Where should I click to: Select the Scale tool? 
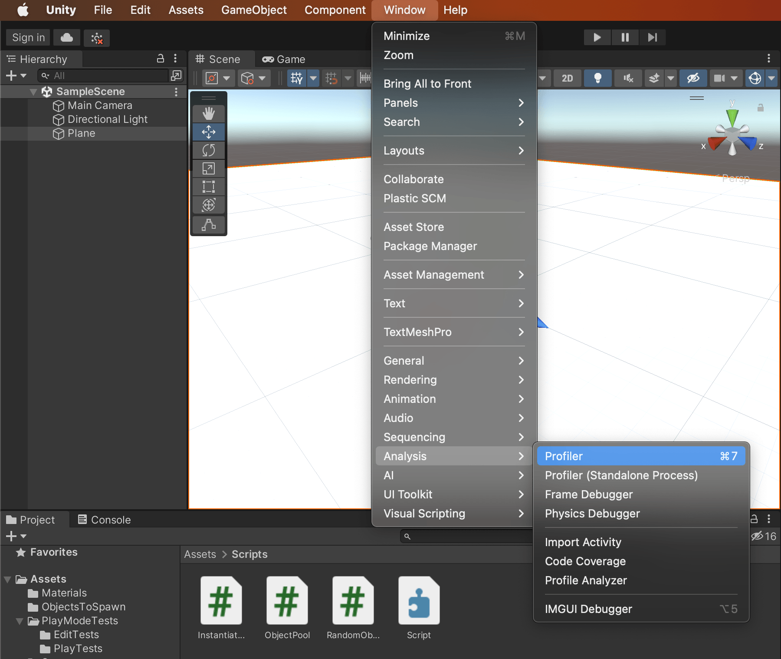209,168
